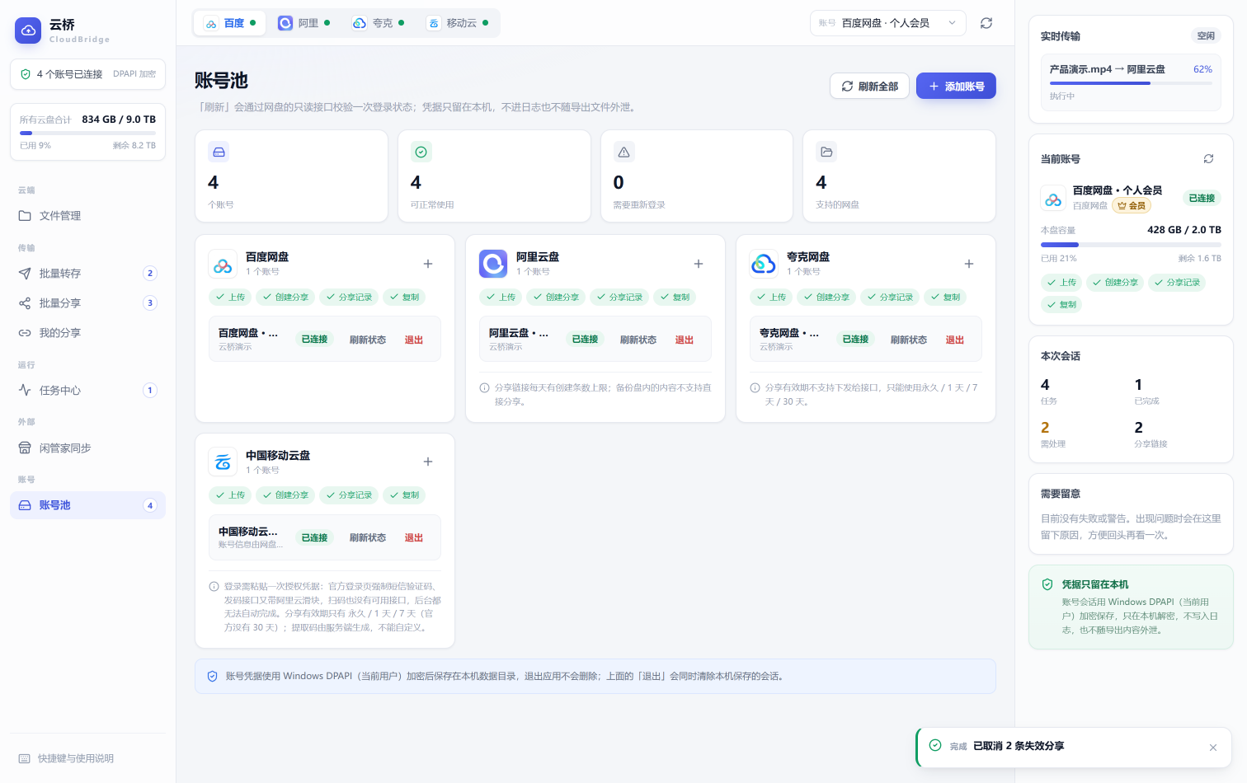Click the 已连接 badge on the 夸克网盘 account row

coord(856,339)
